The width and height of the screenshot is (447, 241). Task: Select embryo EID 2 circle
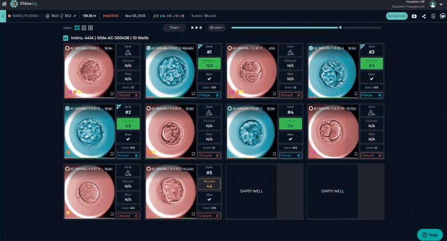pyautogui.click(x=148, y=48)
